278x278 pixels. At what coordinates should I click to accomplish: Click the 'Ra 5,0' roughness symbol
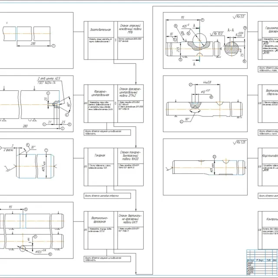click(x=239, y=17)
